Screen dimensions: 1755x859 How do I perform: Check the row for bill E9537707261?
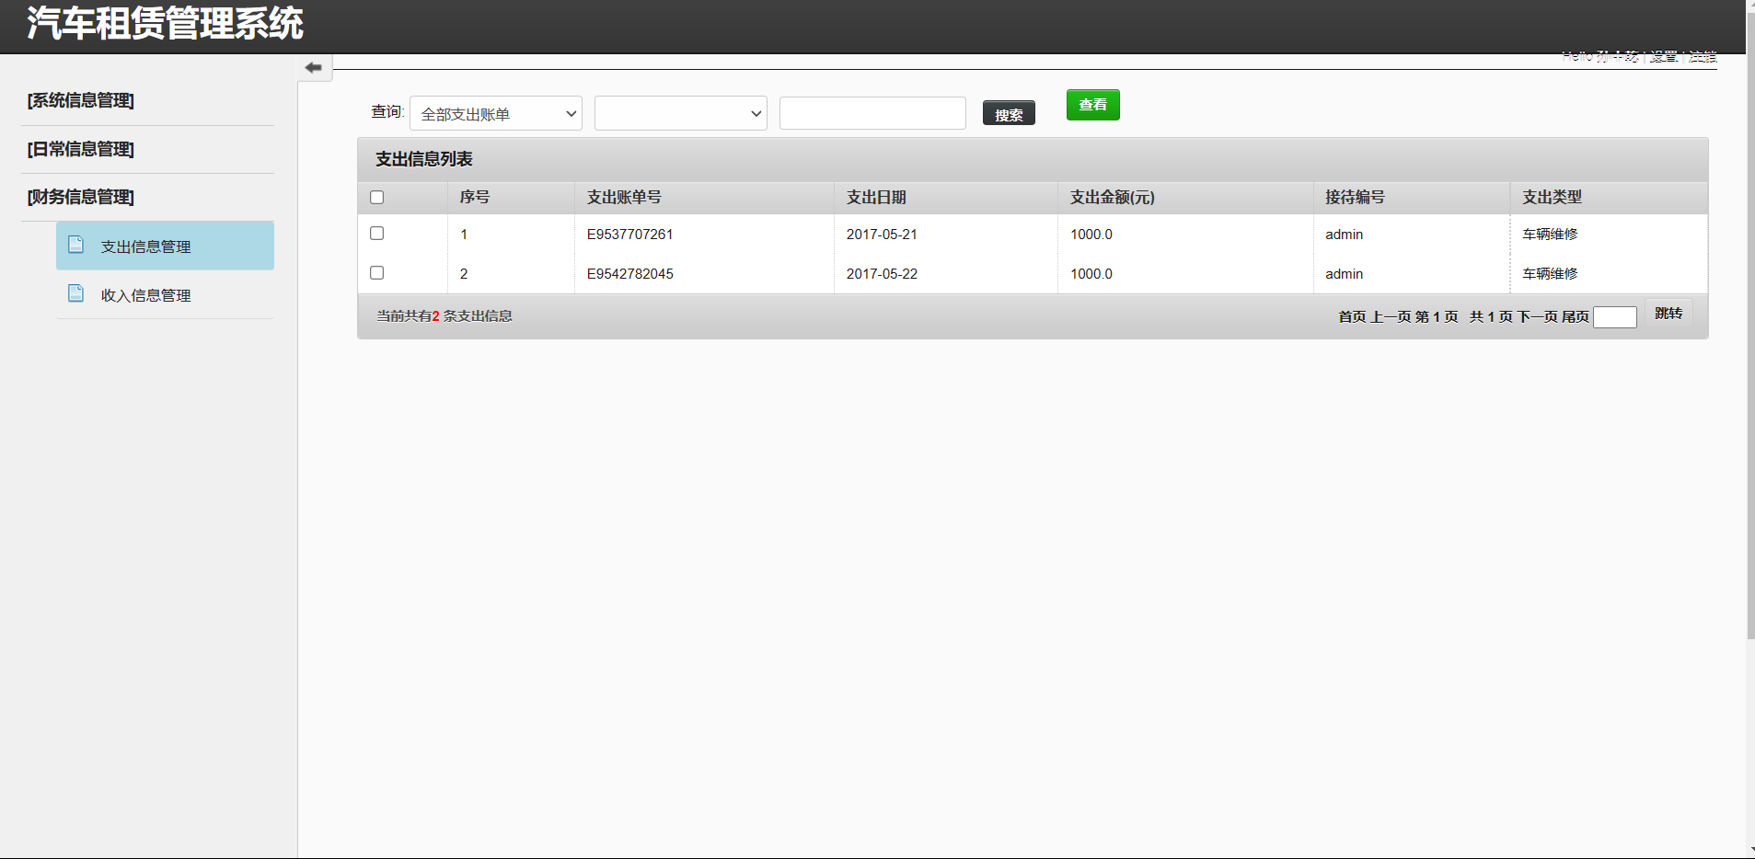376,234
